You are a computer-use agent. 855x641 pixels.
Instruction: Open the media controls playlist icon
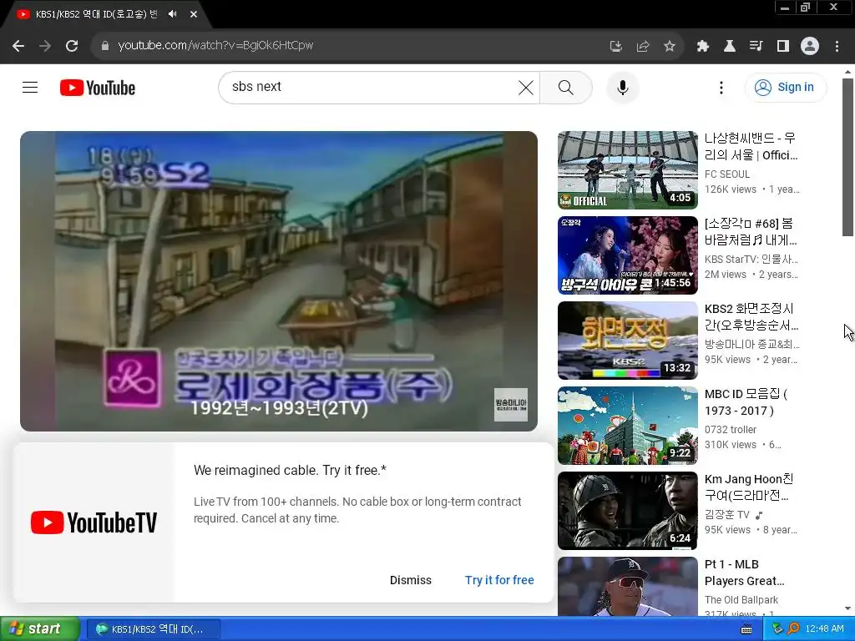(756, 46)
